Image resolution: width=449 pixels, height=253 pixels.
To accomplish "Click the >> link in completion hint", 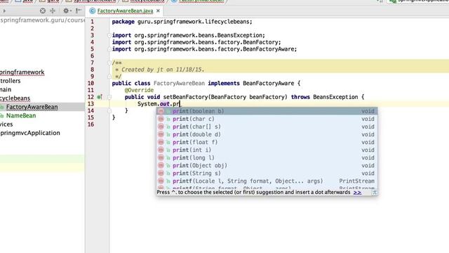I will pyautogui.click(x=357, y=192).
